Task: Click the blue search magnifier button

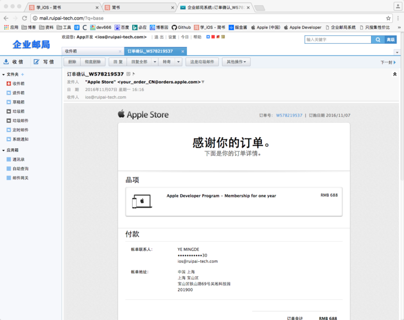Action: (378, 40)
